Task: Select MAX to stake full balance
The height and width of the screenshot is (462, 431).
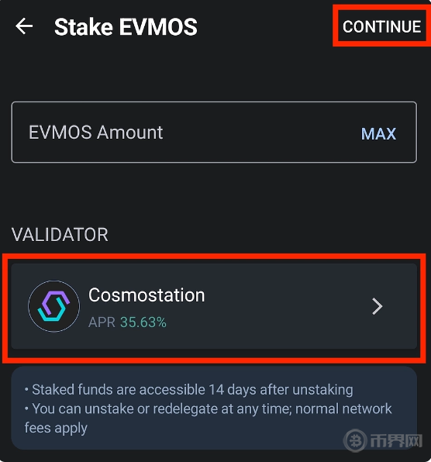Action: (378, 134)
